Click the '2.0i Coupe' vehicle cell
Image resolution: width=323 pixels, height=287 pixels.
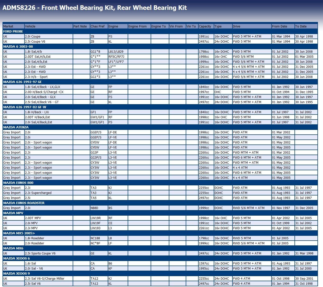click(x=49, y=36)
